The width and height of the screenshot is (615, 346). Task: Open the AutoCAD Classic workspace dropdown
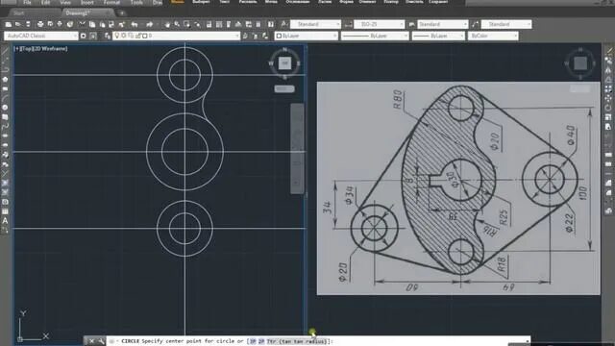[40, 36]
